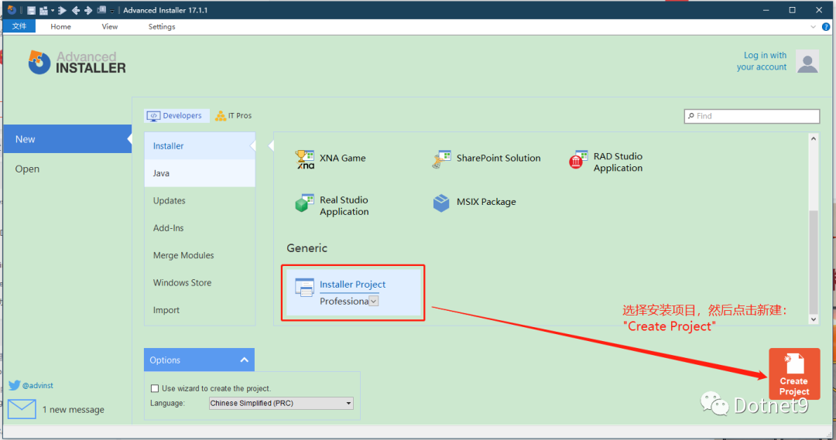Screen dimensions: 836x440
Task: Select the New item in the left sidebar
Action: [x=67, y=139]
